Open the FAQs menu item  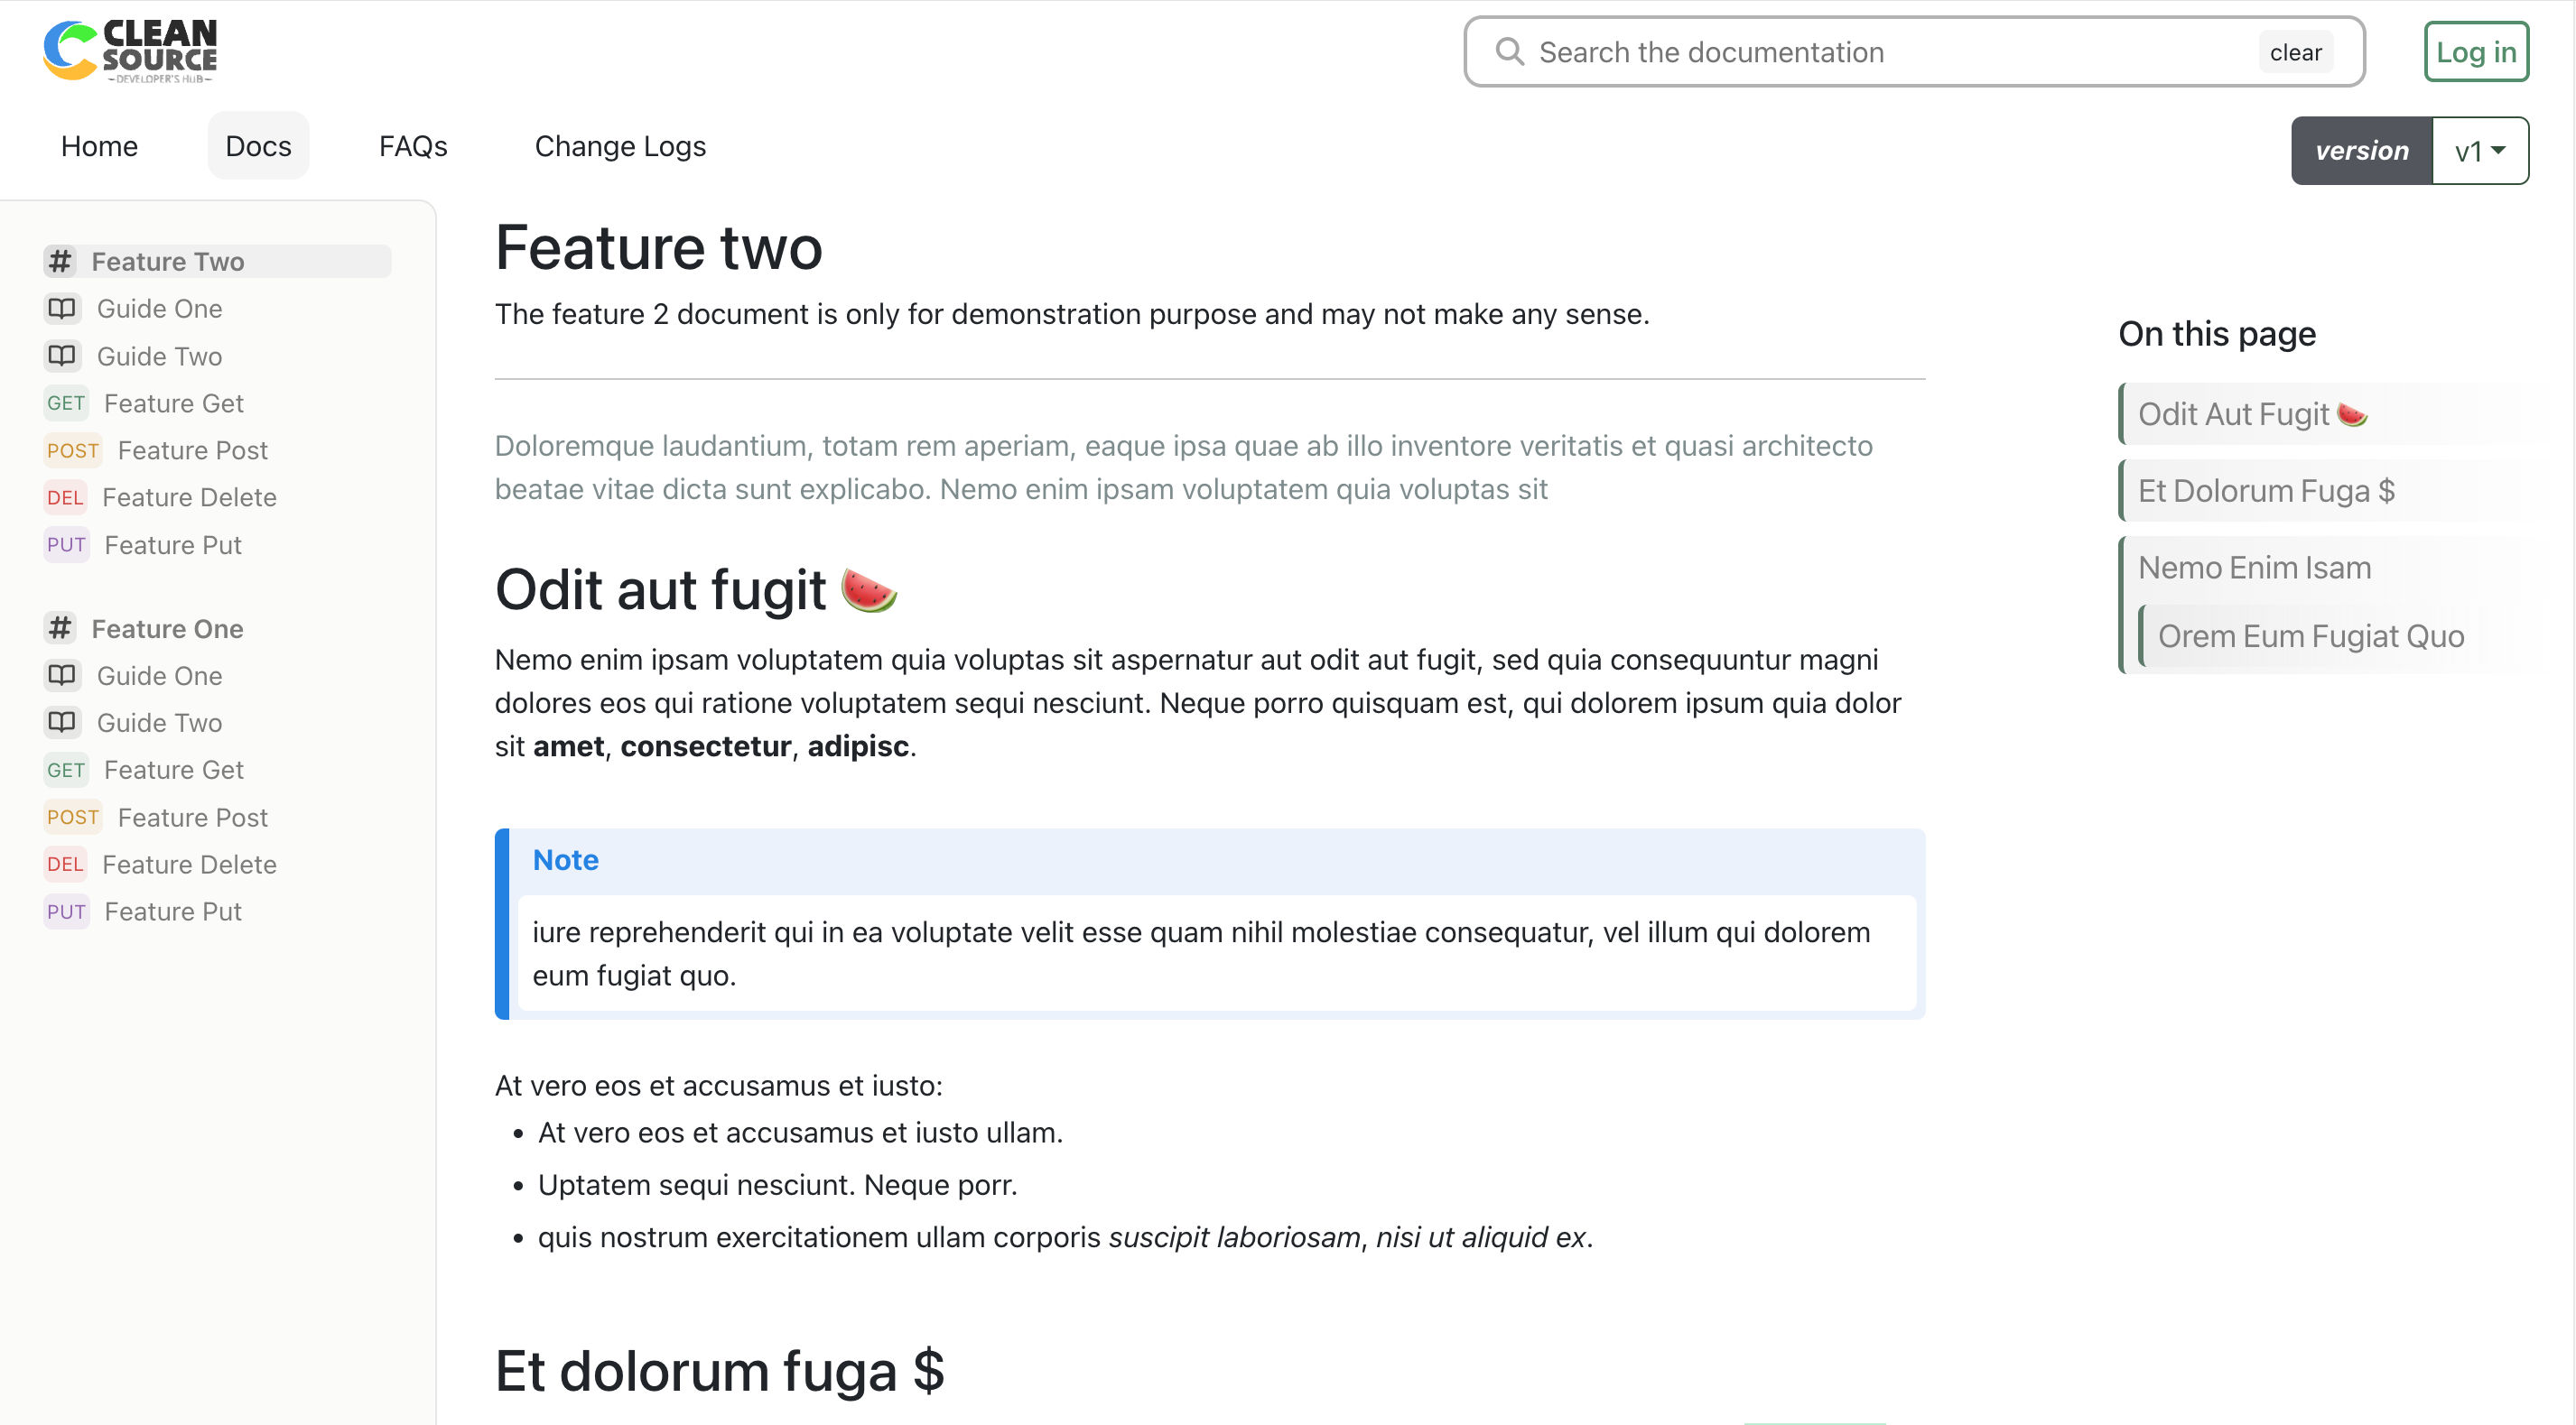[x=412, y=146]
